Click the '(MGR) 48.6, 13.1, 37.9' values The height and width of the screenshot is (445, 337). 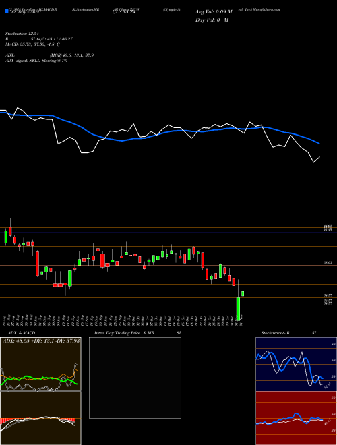coord(71,55)
